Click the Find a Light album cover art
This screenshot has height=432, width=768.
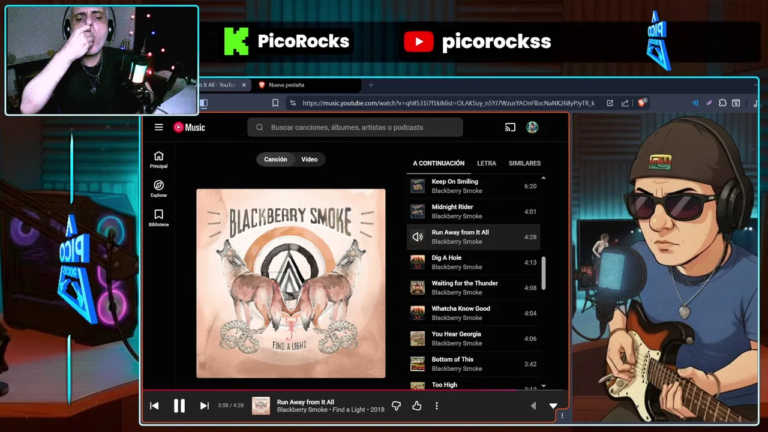point(291,283)
